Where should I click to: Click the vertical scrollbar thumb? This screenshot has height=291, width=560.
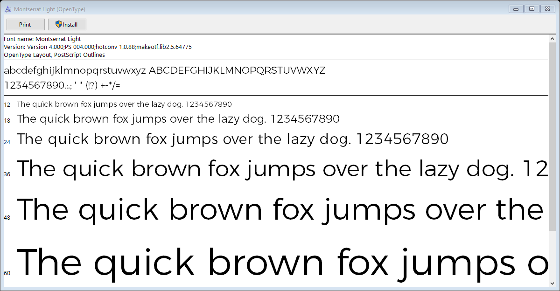click(553, 136)
